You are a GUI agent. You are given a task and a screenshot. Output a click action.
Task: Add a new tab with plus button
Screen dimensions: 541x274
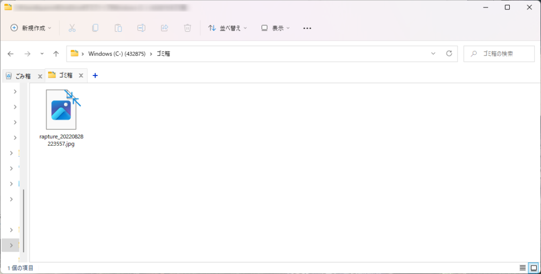coord(95,75)
